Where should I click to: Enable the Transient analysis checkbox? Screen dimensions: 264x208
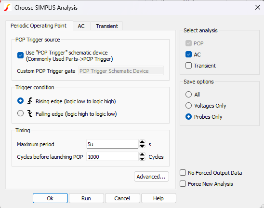click(188, 66)
